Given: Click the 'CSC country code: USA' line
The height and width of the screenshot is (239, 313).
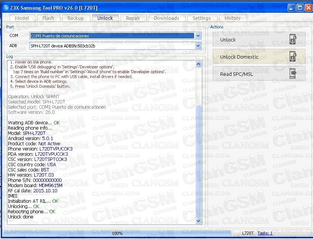Looking at the screenshot, I should click(32, 165).
